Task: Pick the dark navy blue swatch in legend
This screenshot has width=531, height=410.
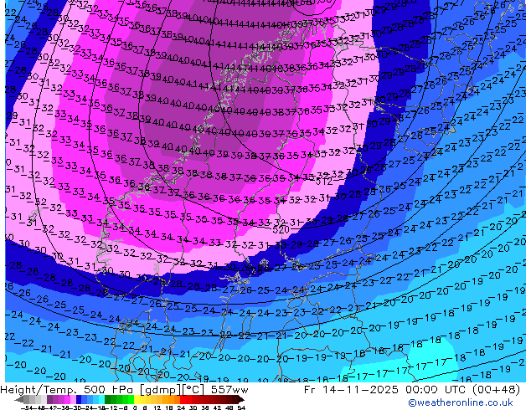Action: 79,400
